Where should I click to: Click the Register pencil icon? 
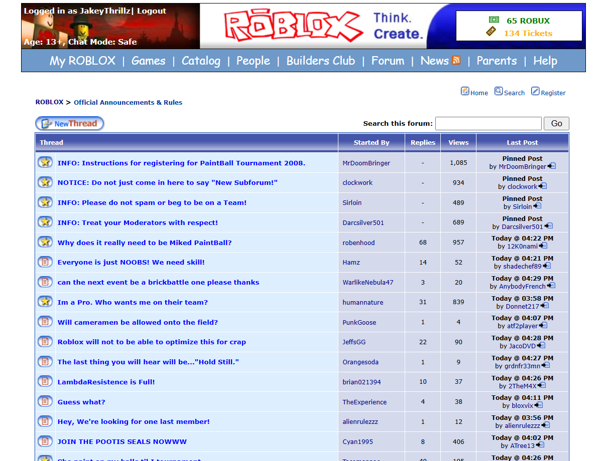coord(535,91)
